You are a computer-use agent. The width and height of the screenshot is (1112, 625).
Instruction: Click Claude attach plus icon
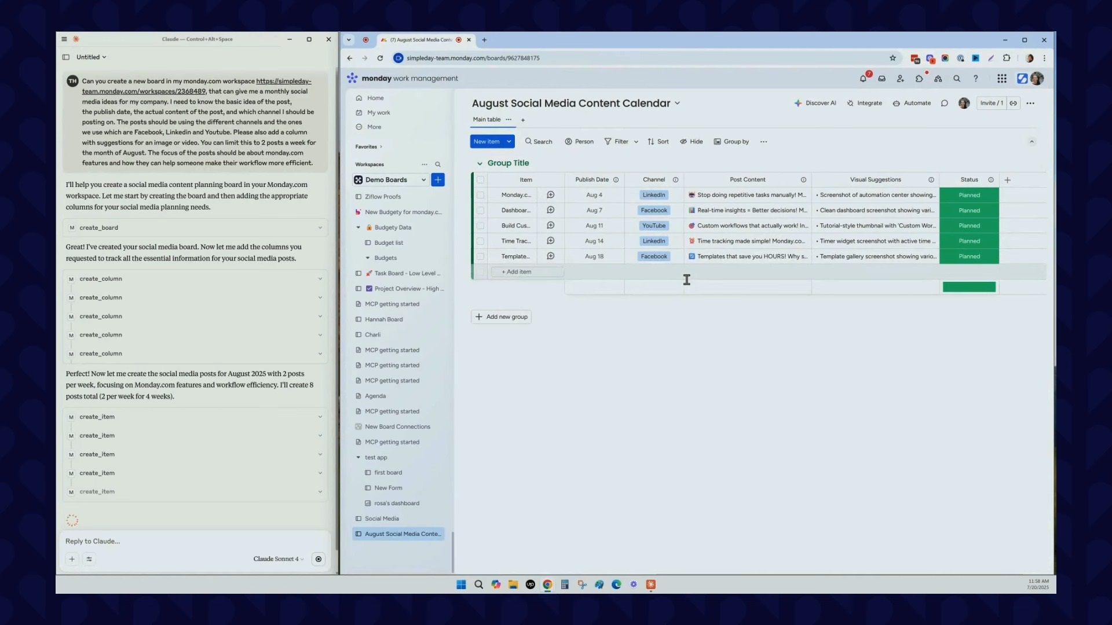pyautogui.click(x=72, y=559)
